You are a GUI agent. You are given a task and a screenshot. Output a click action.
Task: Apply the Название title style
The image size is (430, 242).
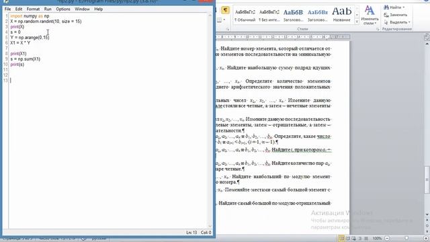[342, 15]
